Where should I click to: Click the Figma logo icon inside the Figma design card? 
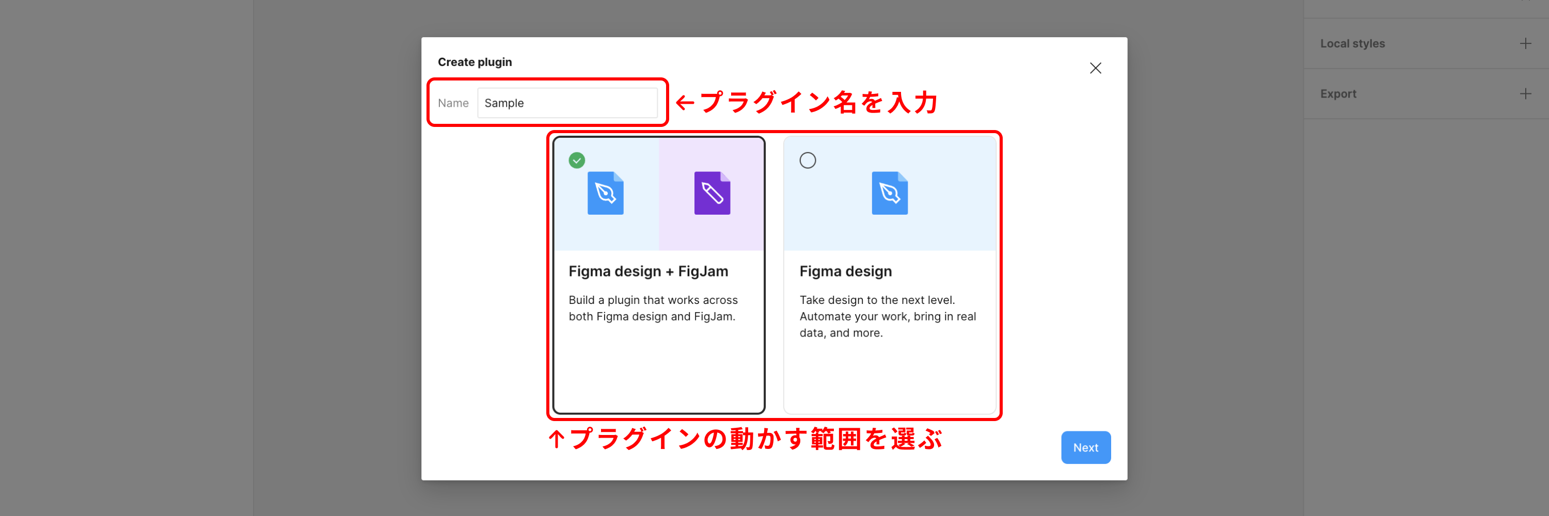coord(890,193)
